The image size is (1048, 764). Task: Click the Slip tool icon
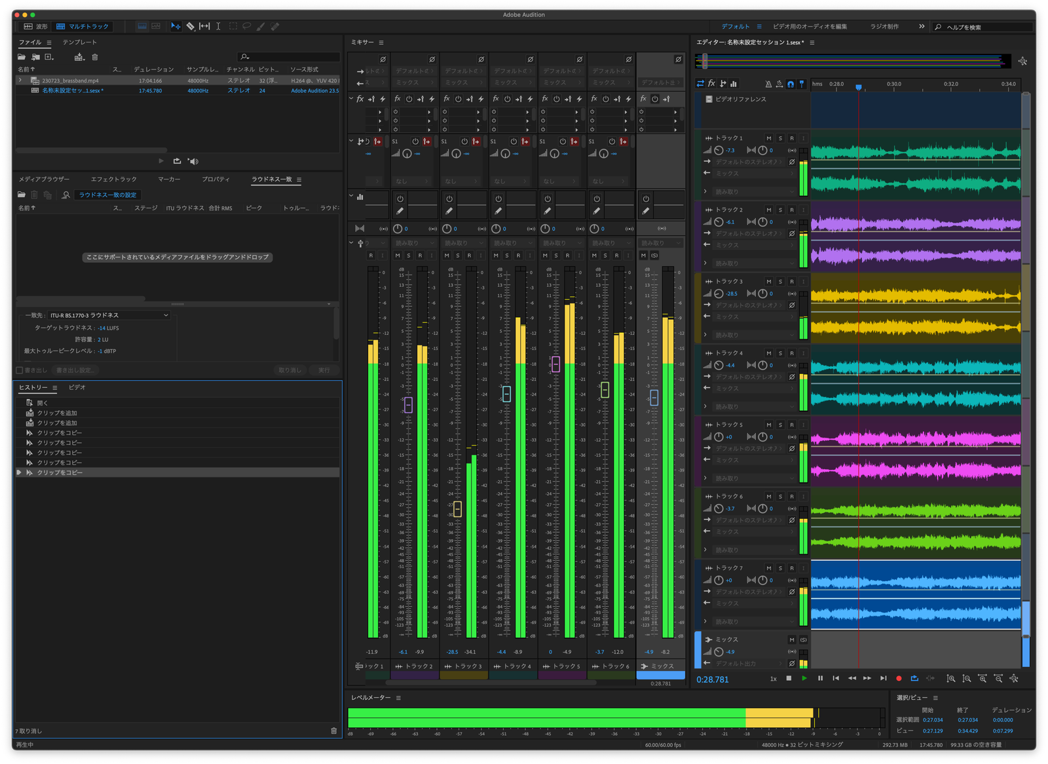pyautogui.click(x=204, y=26)
